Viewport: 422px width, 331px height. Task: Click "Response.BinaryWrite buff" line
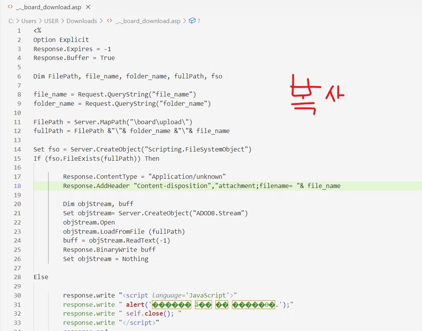pyautogui.click(x=109, y=249)
